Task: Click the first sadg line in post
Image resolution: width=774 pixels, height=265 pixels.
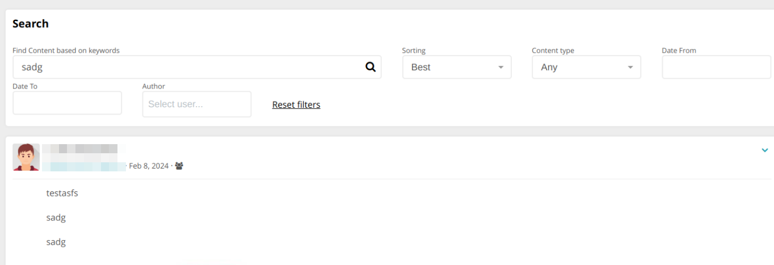Action: pyautogui.click(x=56, y=217)
